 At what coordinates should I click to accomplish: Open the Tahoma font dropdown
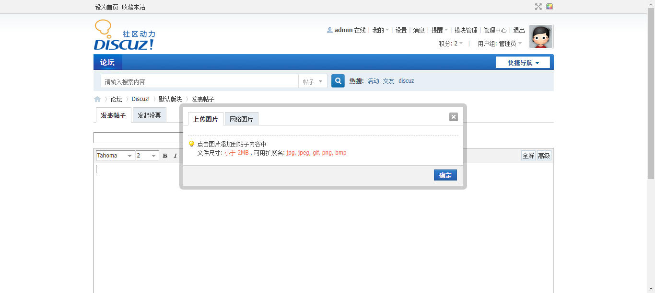click(x=115, y=156)
